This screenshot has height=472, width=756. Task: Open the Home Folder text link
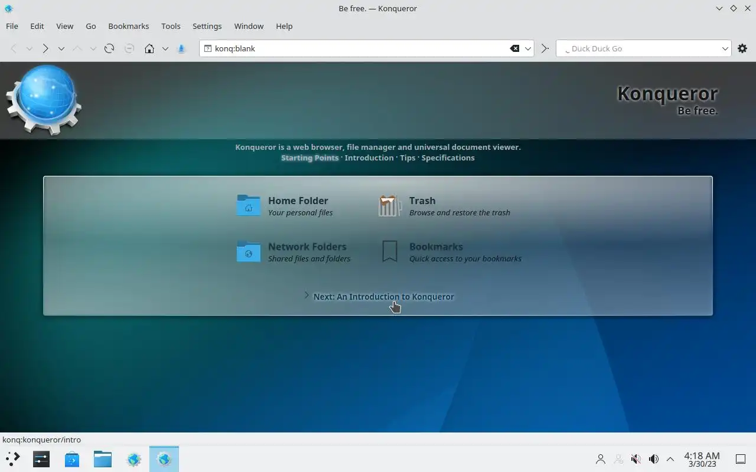click(298, 201)
